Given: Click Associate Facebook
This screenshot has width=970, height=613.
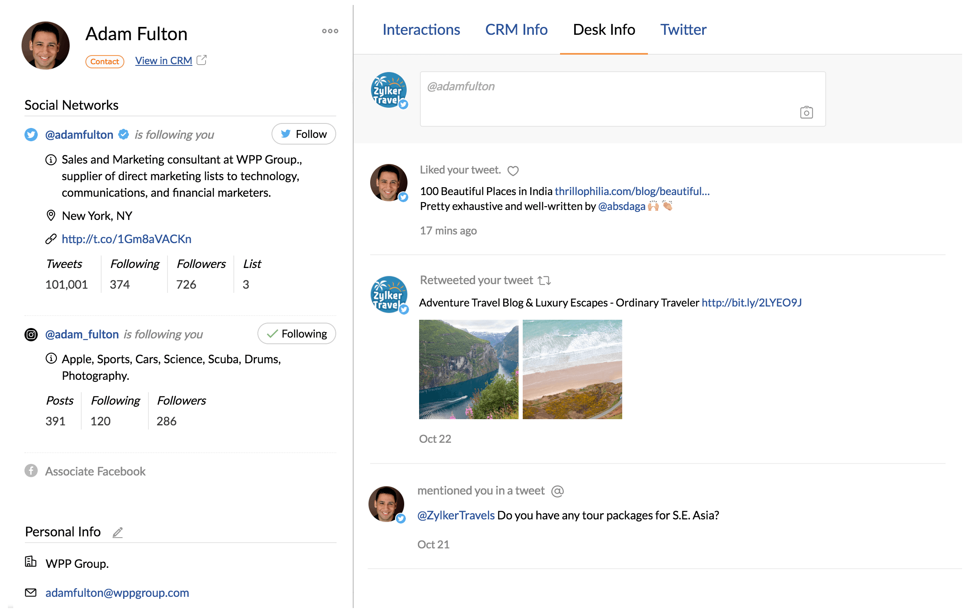Looking at the screenshot, I should pyautogui.click(x=95, y=471).
